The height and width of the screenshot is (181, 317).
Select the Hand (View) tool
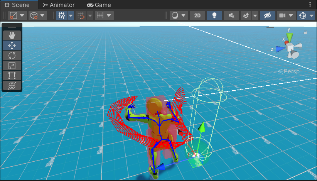coord(12,35)
